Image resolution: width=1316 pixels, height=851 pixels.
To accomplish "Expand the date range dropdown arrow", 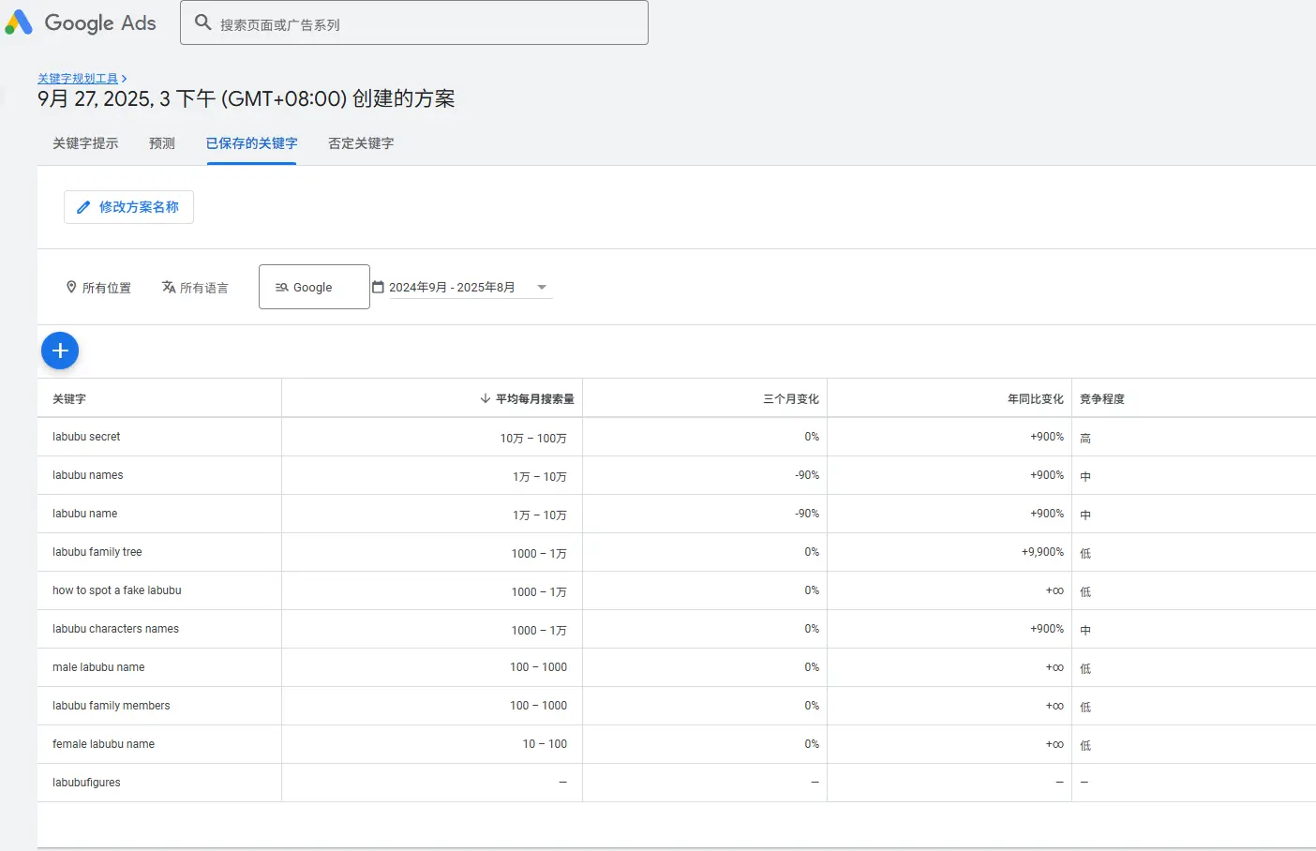I will [x=542, y=287].
